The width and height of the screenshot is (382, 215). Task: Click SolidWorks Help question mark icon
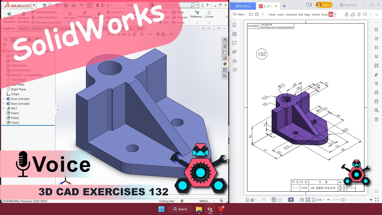(207, 5)
